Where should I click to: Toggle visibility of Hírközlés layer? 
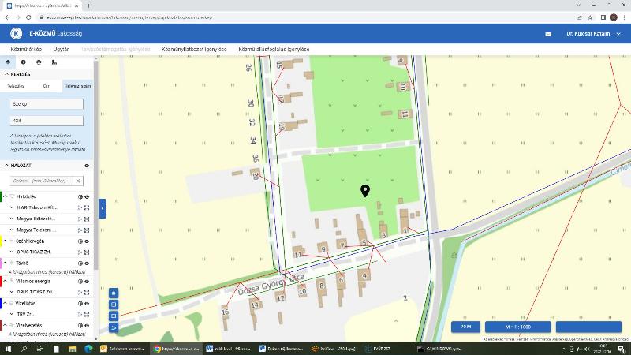pyautogui.click(x=87, y=196)
